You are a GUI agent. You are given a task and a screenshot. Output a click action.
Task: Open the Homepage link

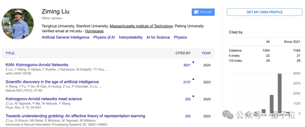[x=94, y=31]
